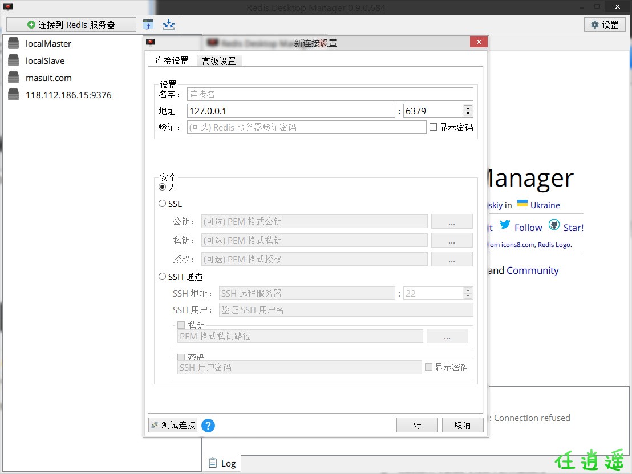
Task: Cancel with the 取消 button
Action: [x=463, y=425]
